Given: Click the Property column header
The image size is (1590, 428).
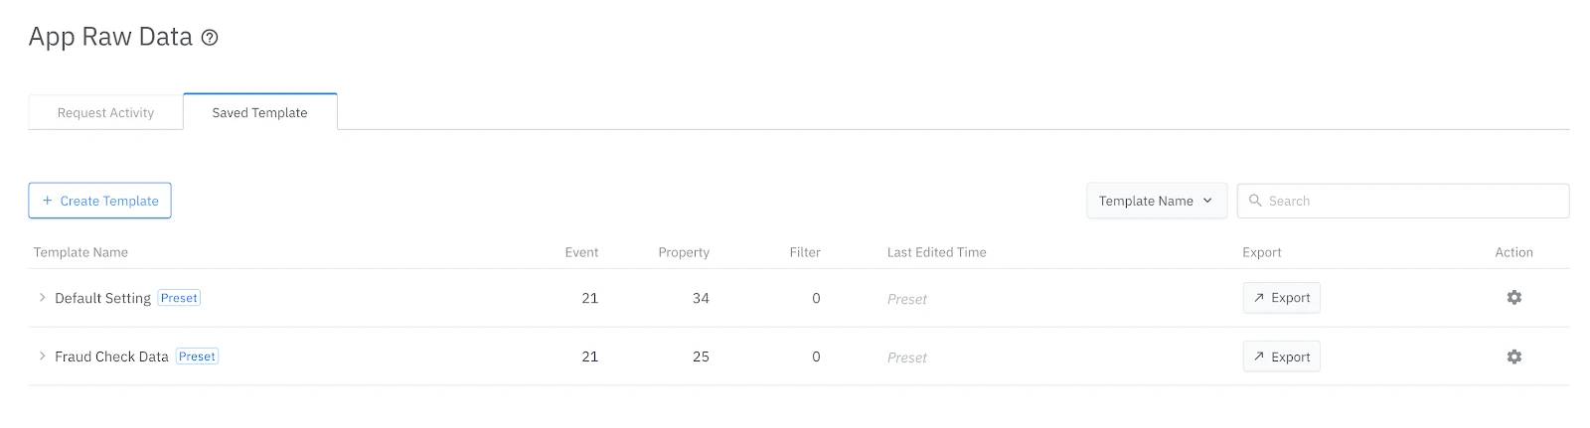Looking at the screenshot, I should [684, 252].
